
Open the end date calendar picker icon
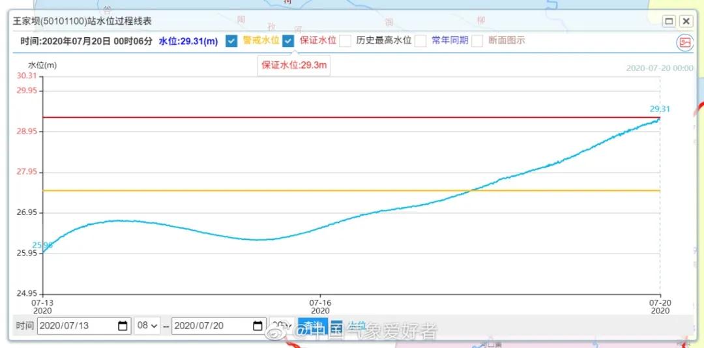point(257,326)
